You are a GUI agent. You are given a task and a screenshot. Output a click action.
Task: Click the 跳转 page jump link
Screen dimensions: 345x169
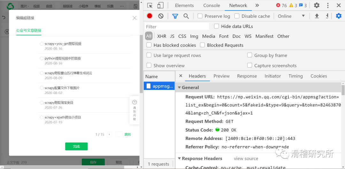click(x=127, y=134)
